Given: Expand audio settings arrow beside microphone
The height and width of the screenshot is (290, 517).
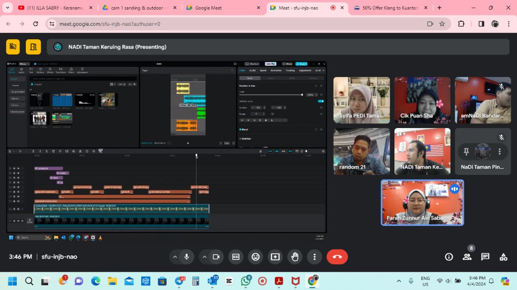Looking at the screenshot, I should [175, 257].
